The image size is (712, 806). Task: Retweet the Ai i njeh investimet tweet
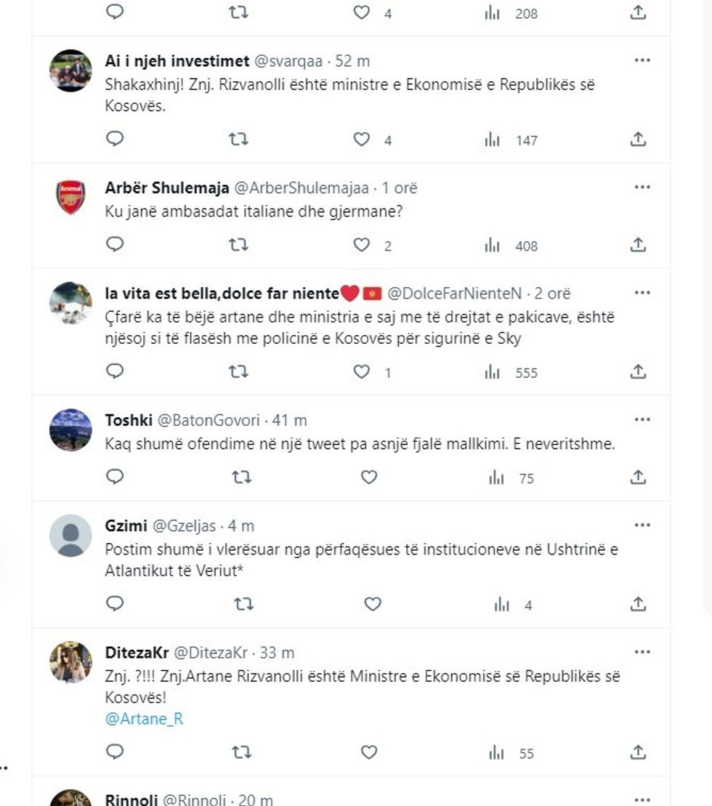[x=238, y=139]
